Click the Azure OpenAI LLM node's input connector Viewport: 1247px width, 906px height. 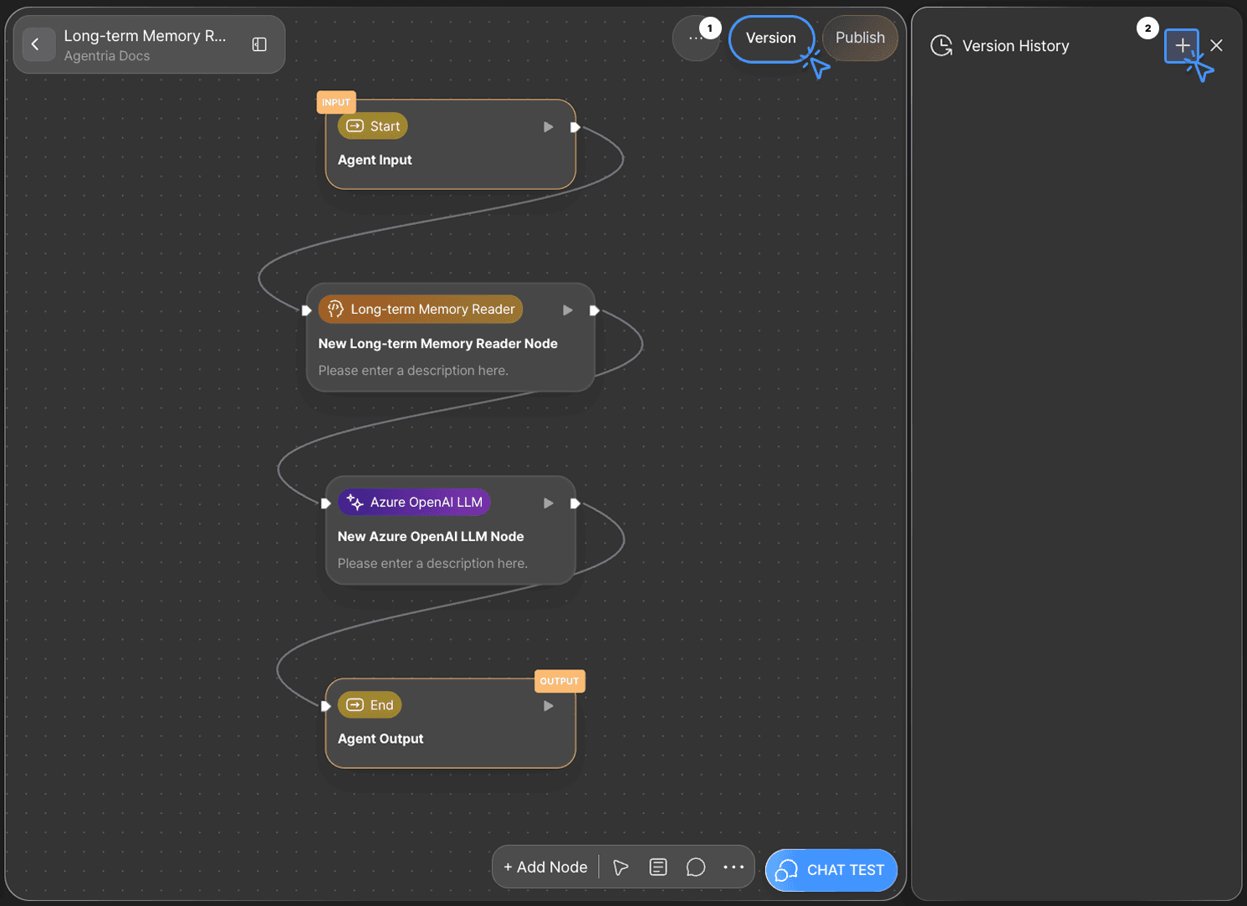[326, 504]
